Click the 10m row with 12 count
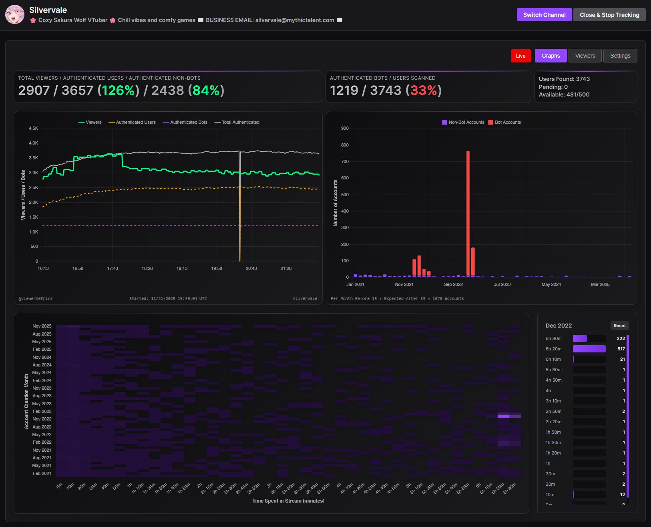 coord(589,495)
